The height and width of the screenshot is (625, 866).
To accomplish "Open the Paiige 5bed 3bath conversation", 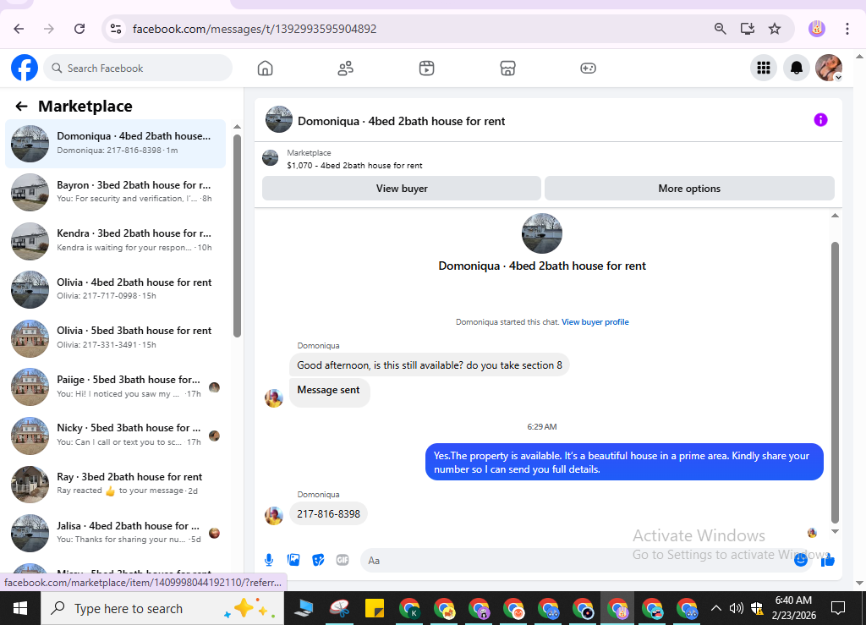I will [x=115, y=386].
